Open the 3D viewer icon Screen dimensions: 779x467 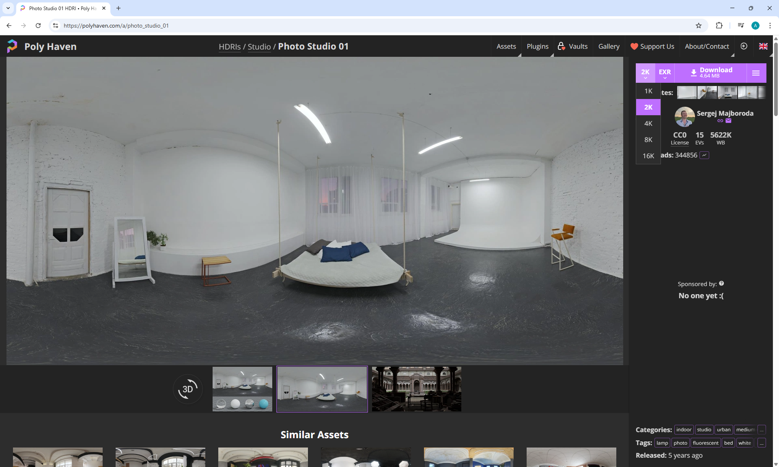point(187,389)
